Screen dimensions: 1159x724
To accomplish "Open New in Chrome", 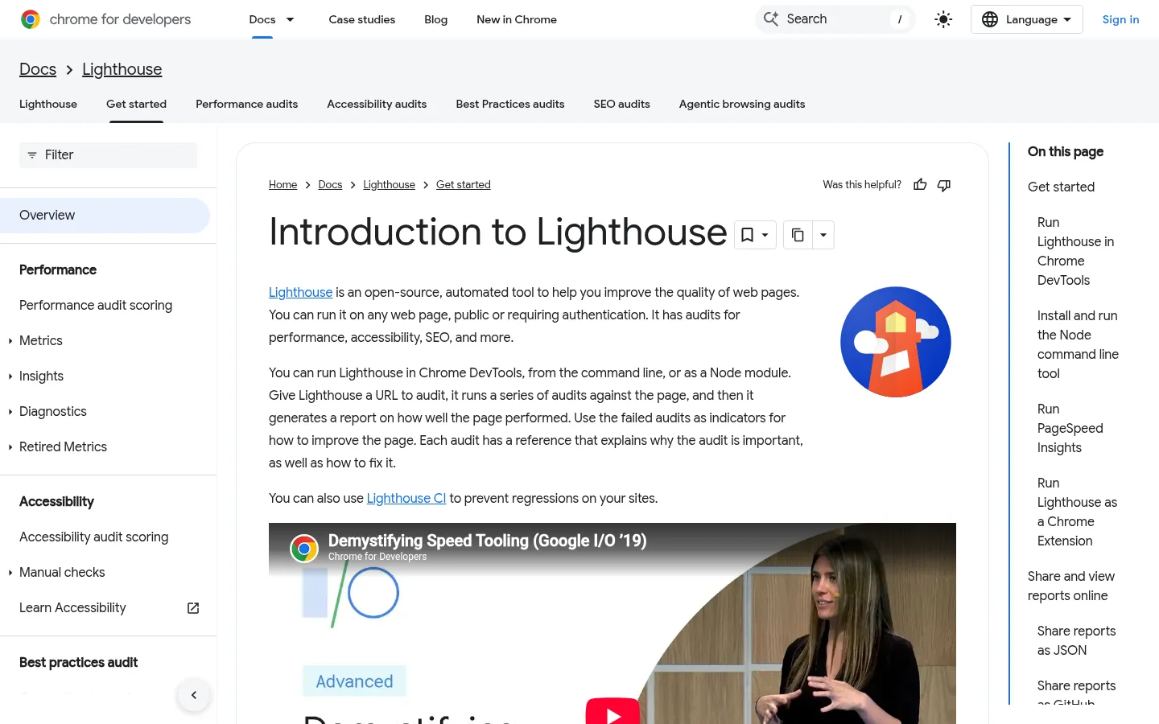I will pyautogui.click(x=517, y=19).
